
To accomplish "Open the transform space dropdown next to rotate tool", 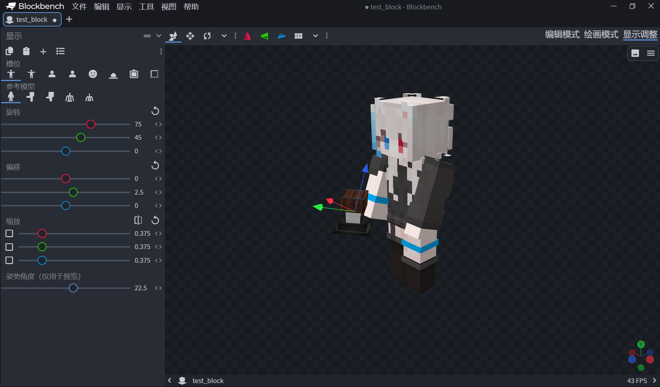I will 224,36.
